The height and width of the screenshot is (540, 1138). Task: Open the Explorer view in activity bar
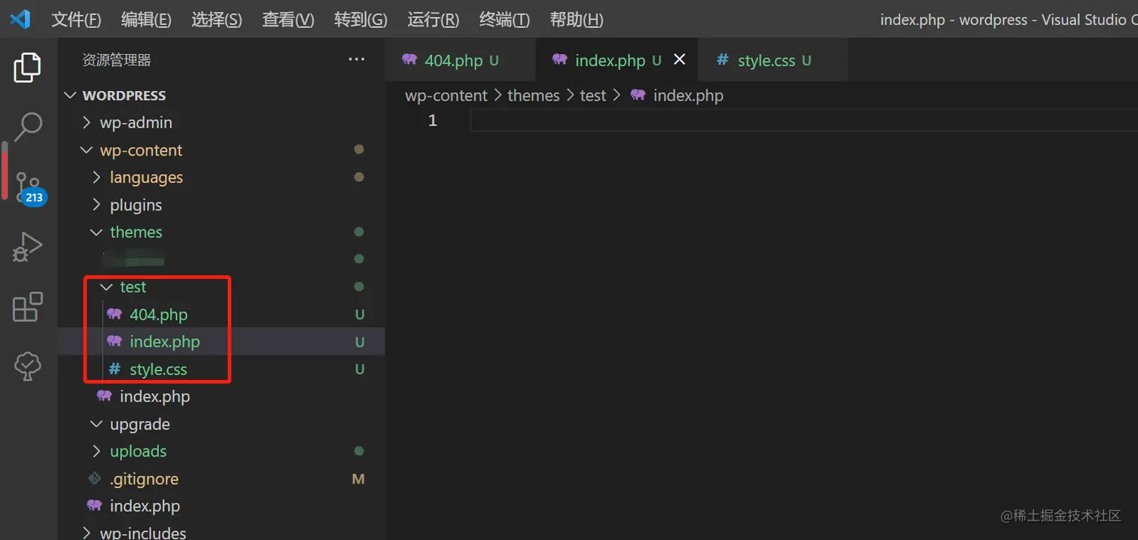[28, 68]
